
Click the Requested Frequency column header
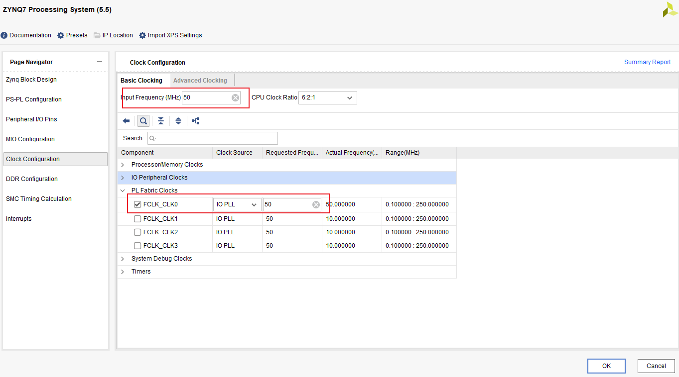(292, 153)
